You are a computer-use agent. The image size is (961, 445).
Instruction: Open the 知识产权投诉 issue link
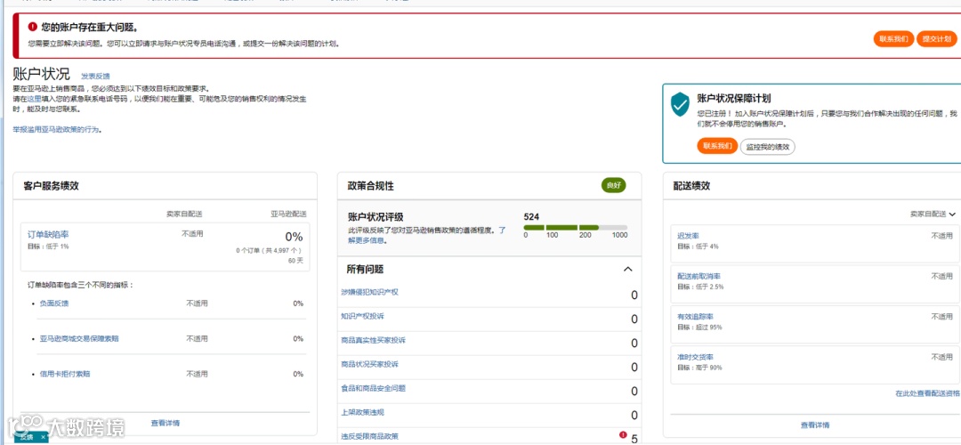click(362, 316)
